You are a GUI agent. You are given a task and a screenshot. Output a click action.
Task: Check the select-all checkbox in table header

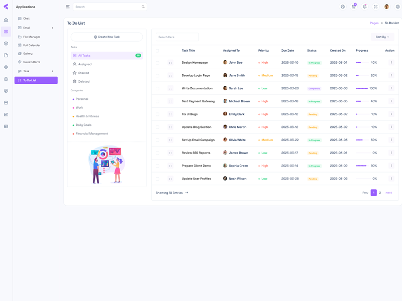pyautogui.click(x=157, y=51)
